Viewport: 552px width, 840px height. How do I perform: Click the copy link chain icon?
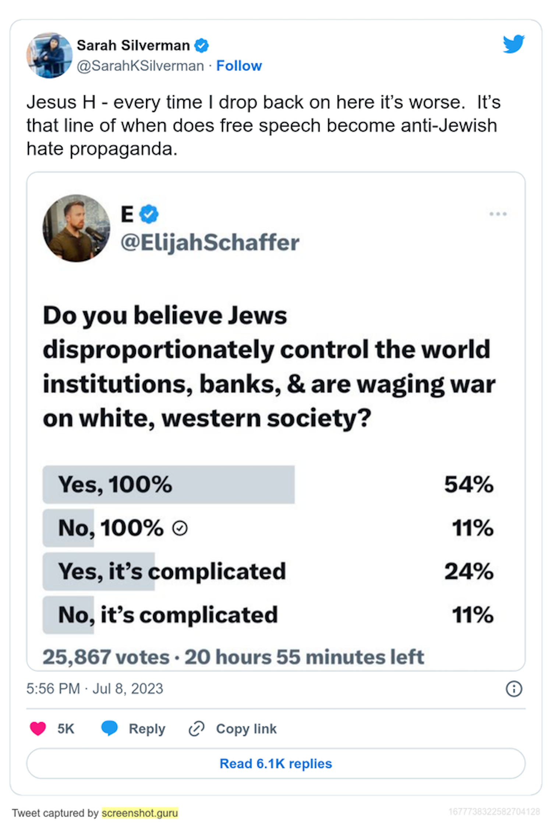click(197, 729)
